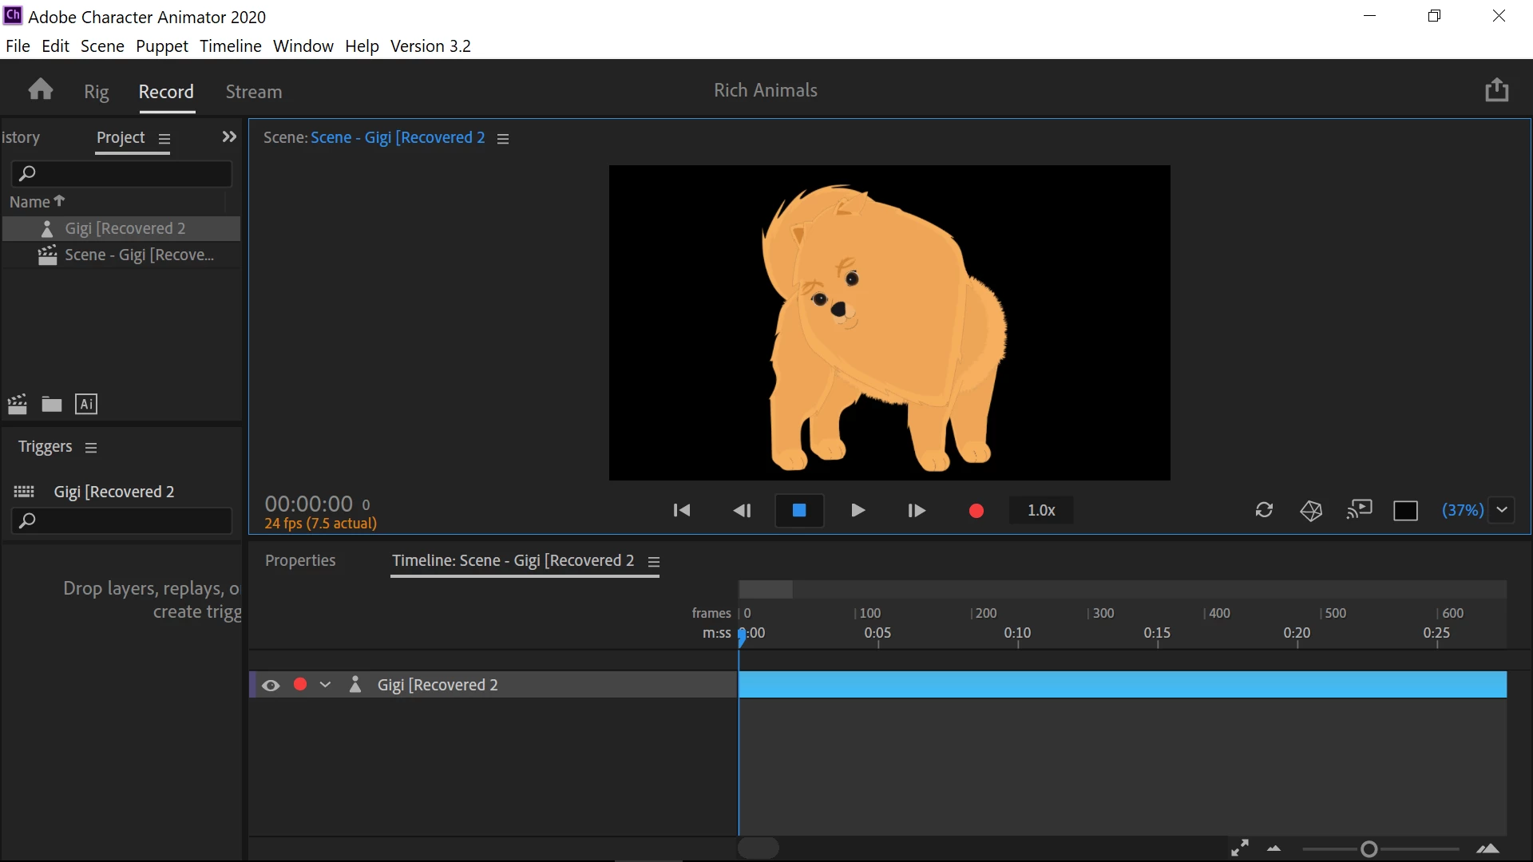Click the Home icon
This screenshot has width=1533, height=862.
[40, 89]
